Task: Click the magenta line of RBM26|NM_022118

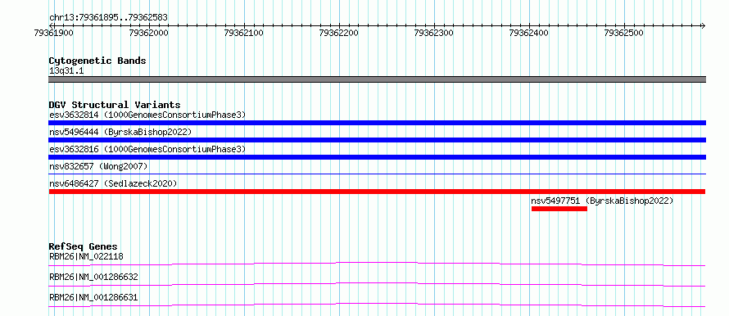Action: point(377,264)
